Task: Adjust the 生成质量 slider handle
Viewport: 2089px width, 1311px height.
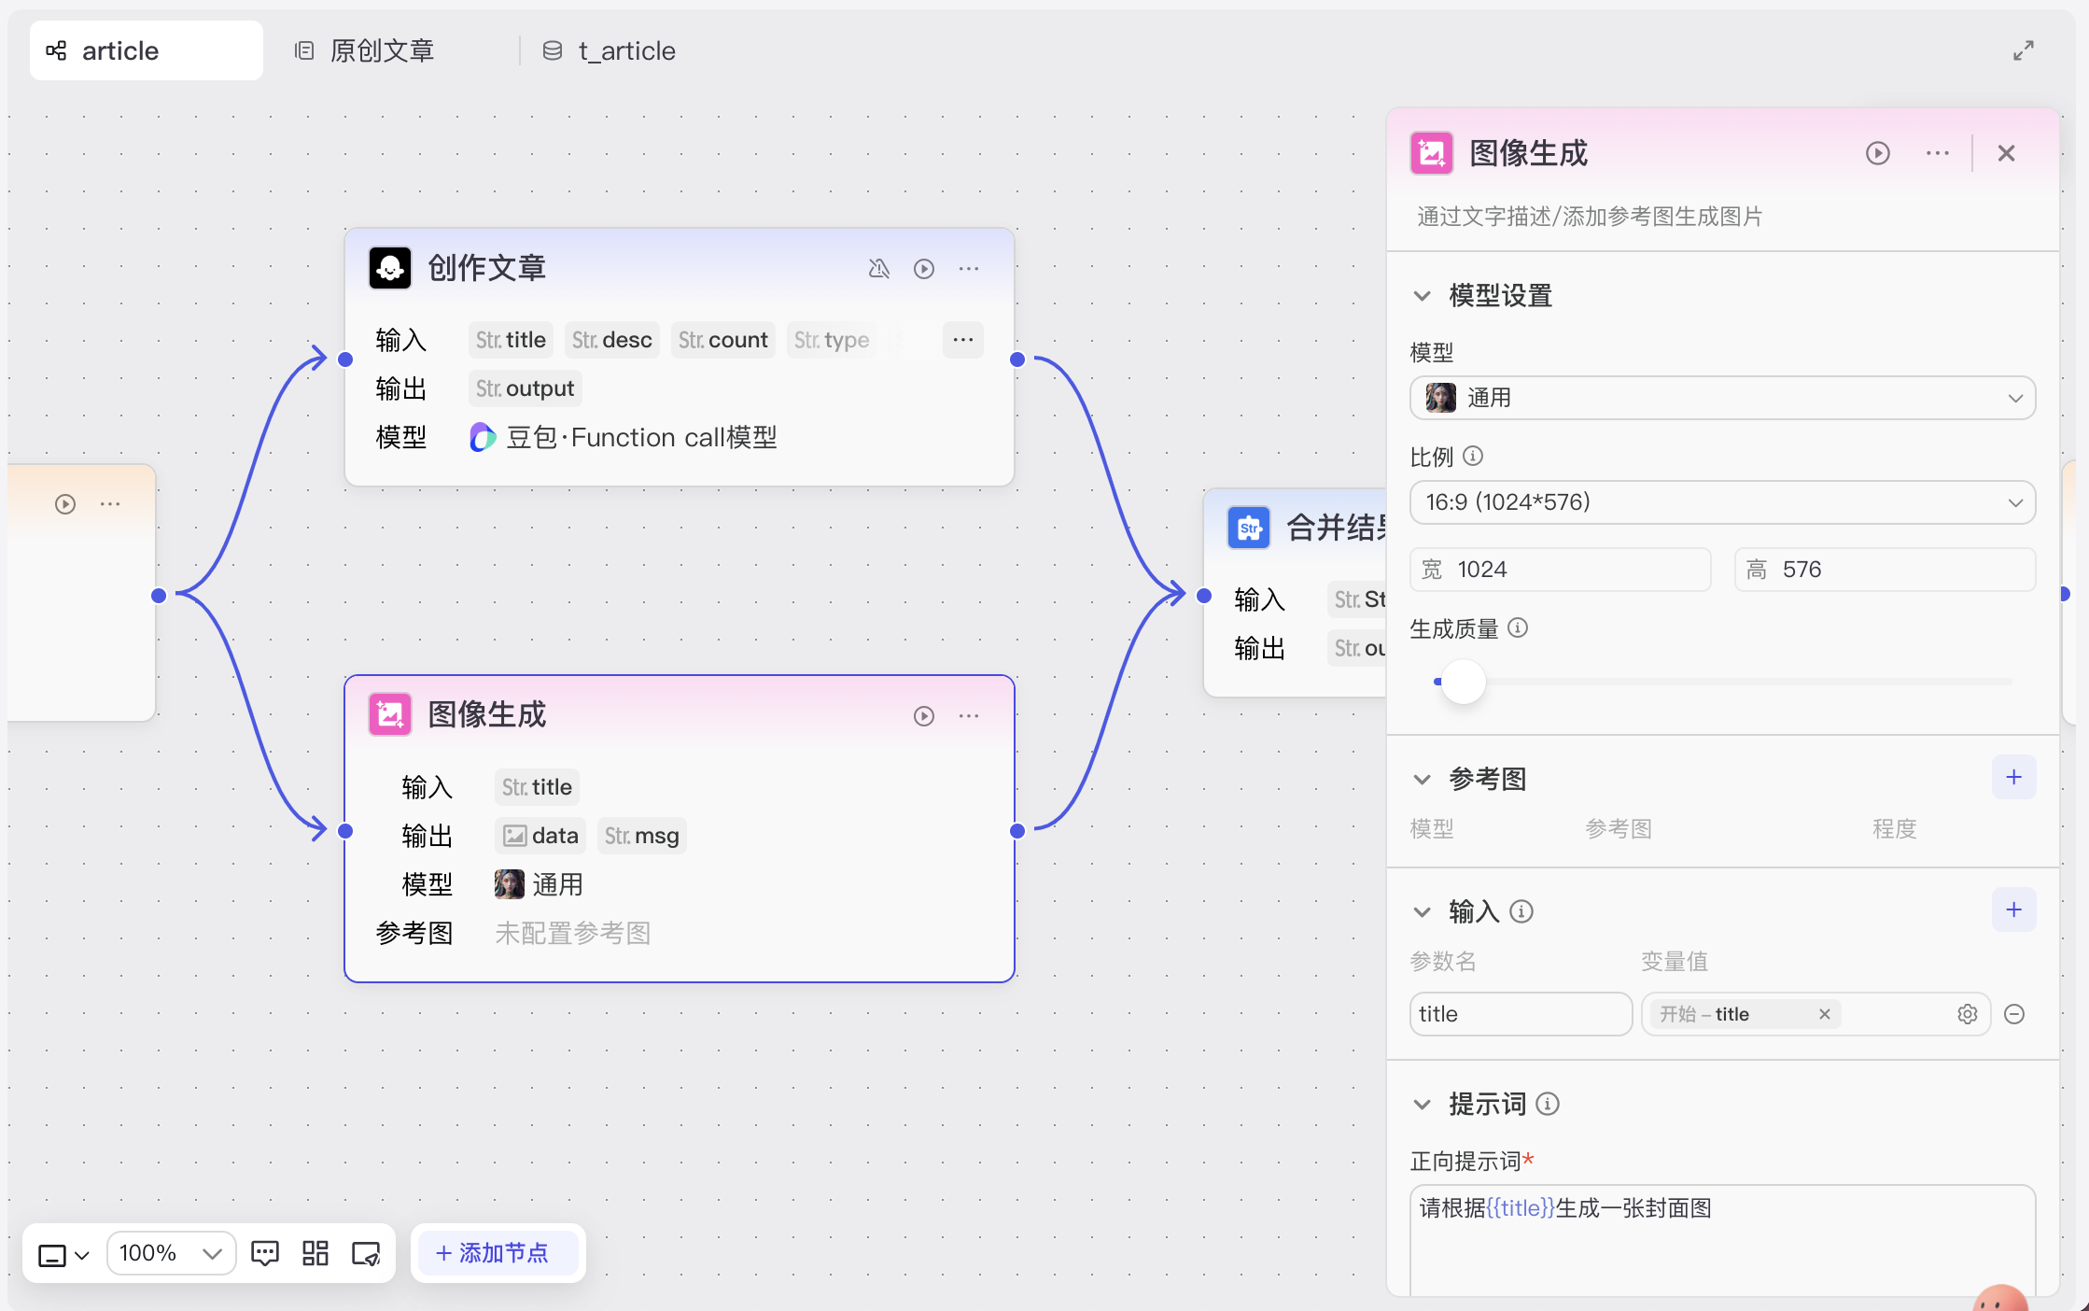Action: 1463,682
